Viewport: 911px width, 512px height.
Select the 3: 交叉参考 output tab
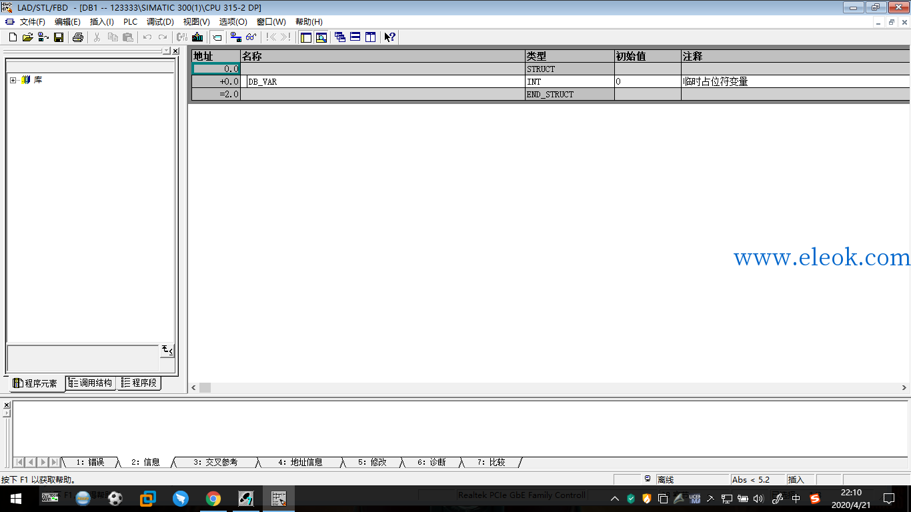215,462
